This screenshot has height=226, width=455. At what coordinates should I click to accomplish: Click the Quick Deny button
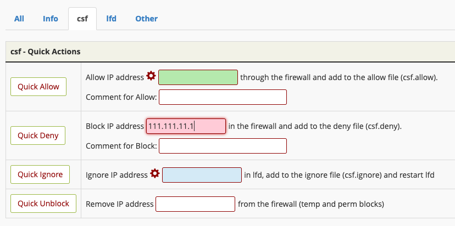pos(38,135)
